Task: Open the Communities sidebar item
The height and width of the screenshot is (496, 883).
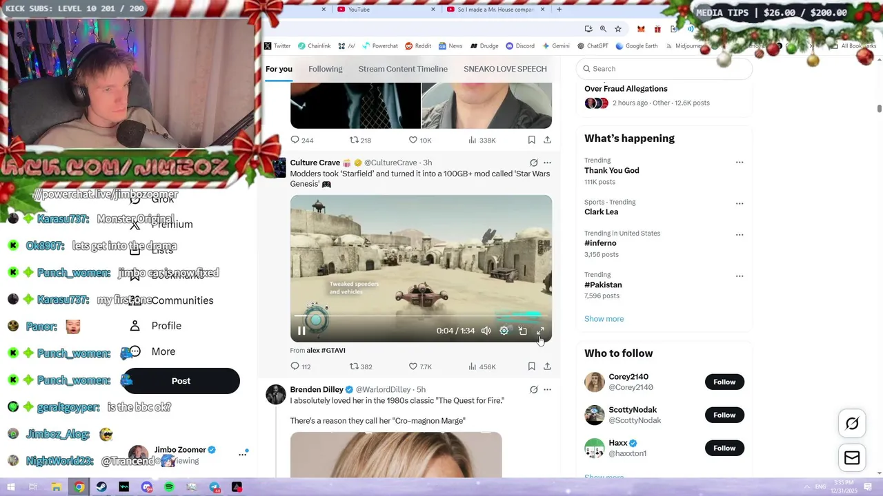Action: click(x=171, y=300)
